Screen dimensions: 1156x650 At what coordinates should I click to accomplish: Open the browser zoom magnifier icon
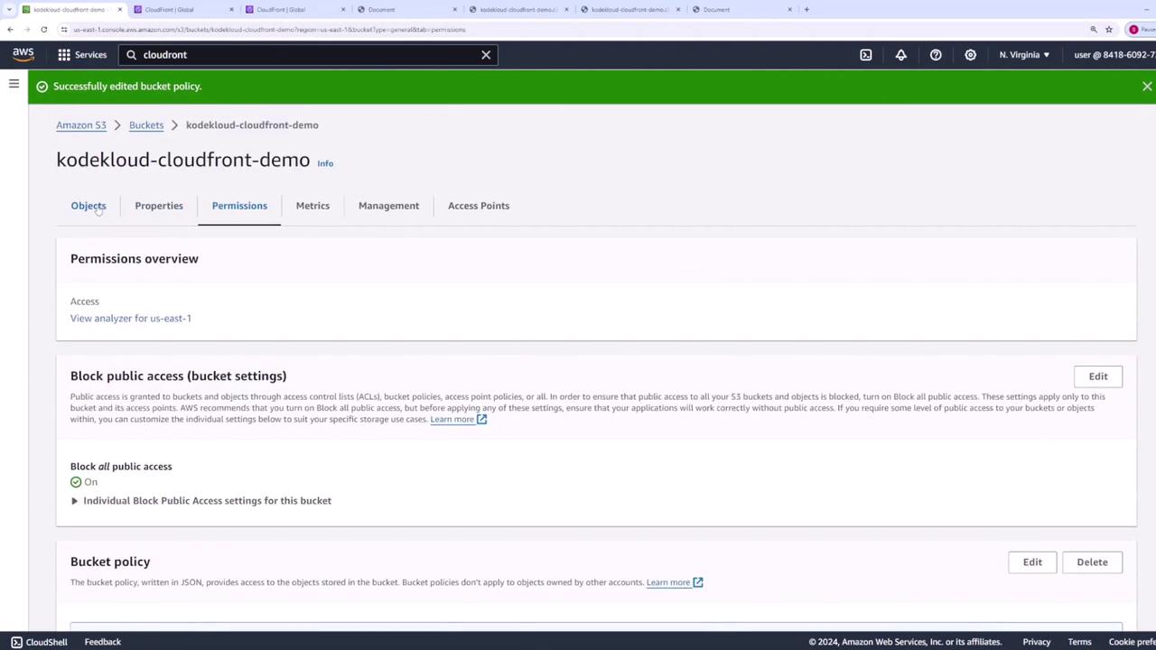(1093, 29)
